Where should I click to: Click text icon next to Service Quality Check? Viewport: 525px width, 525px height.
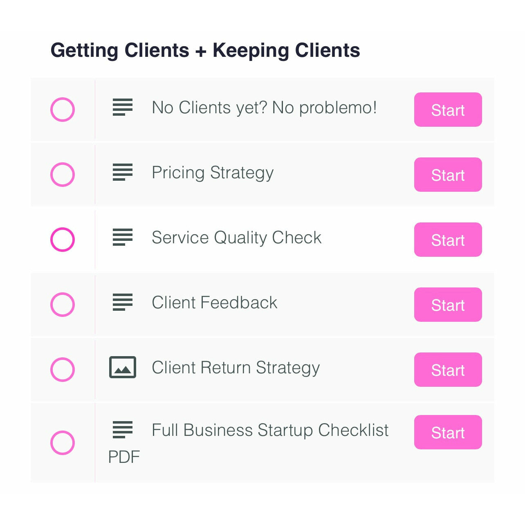point(123,237)
